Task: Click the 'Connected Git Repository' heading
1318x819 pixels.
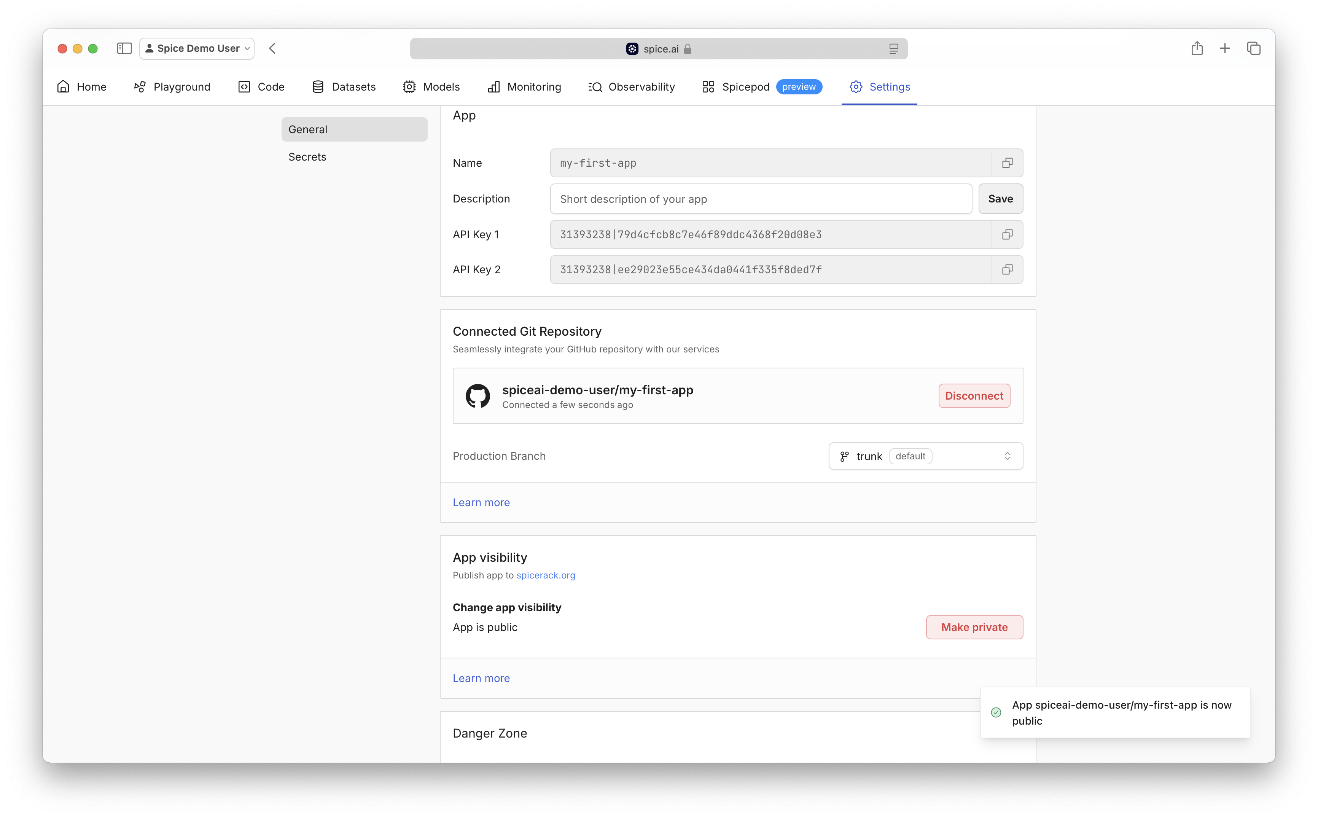Action: click(x=527, y=331)
